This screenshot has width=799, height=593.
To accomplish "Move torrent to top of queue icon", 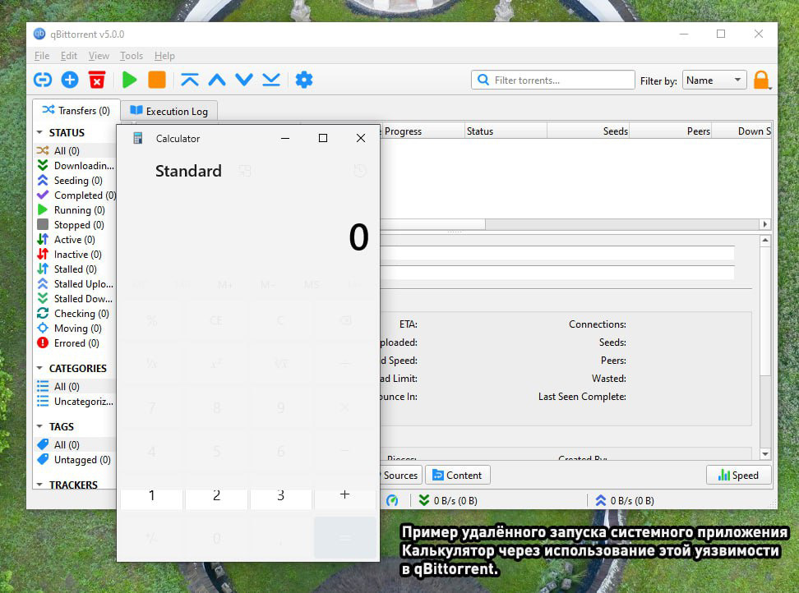I will click(190, 80).
